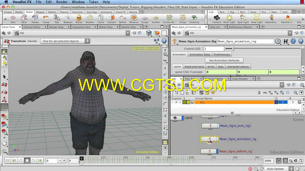Open the Render menu
This screenshot has width=305, height=171.
(x=62, y=2)
